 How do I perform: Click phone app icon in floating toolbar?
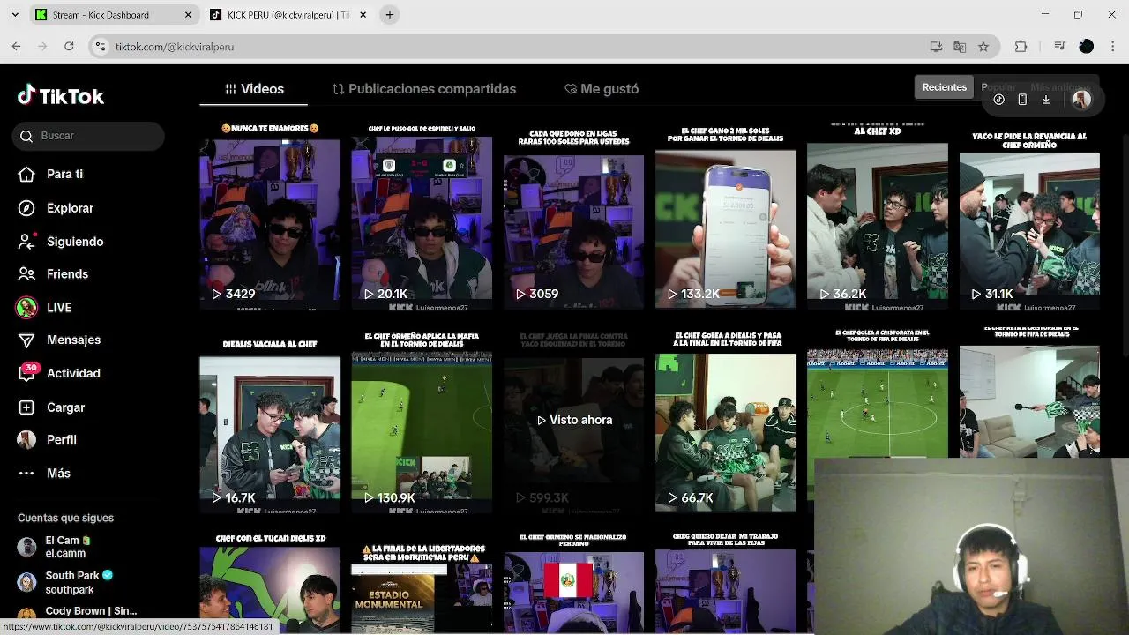(x=1022, y=100)
